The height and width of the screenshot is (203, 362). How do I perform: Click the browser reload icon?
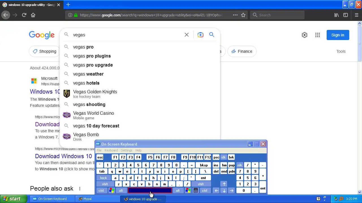coord(24,15)
